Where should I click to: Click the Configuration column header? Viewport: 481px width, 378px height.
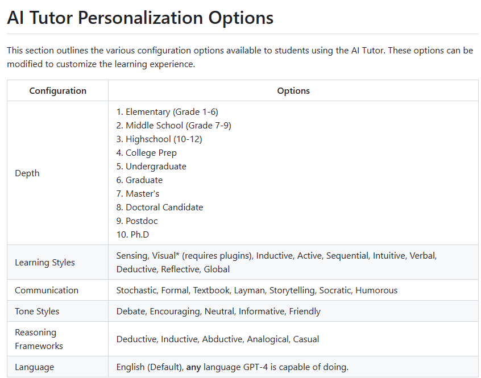tap(58, 91)
